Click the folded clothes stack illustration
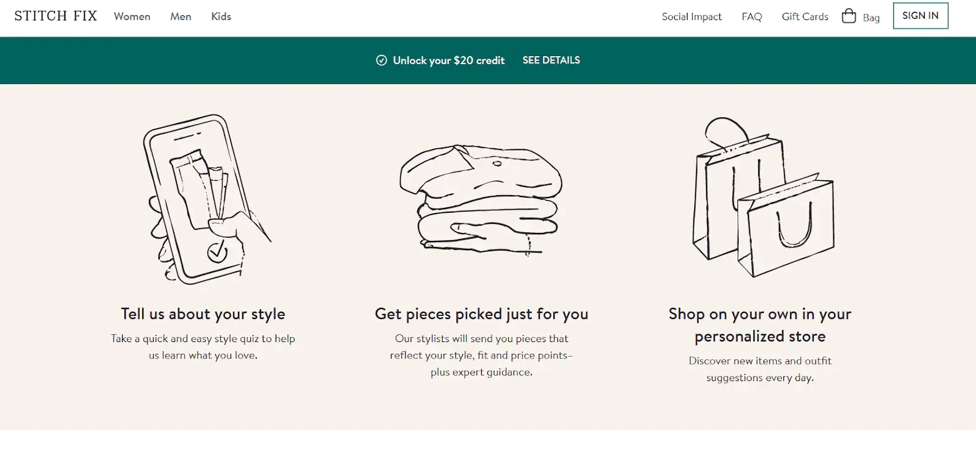The width and height of the screenshot is (976, 458). pyautogui.click(x=481, y=199)
